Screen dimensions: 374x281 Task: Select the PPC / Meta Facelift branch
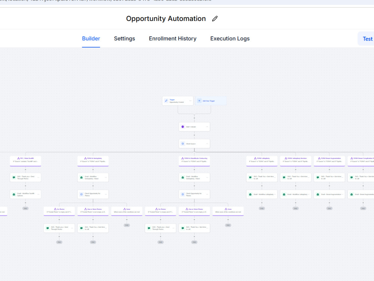25,161
